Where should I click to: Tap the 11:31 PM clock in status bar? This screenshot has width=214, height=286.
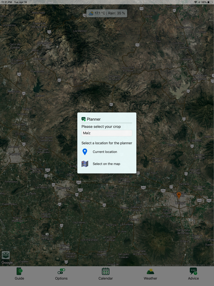(7, 2)
